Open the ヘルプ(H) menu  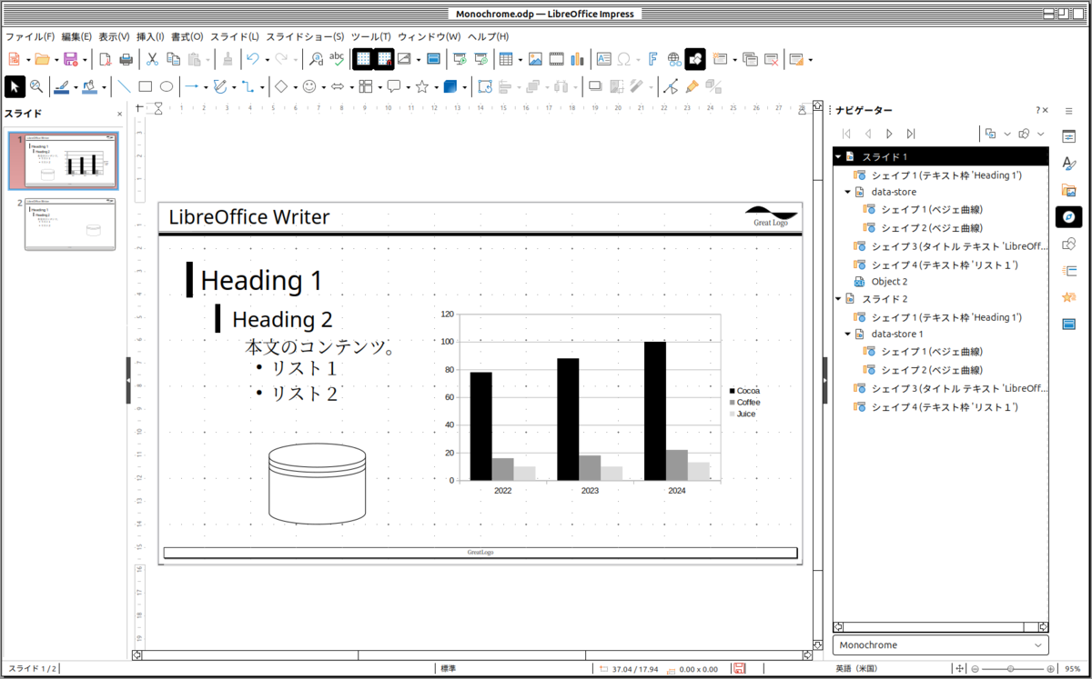tap(488, 36)
